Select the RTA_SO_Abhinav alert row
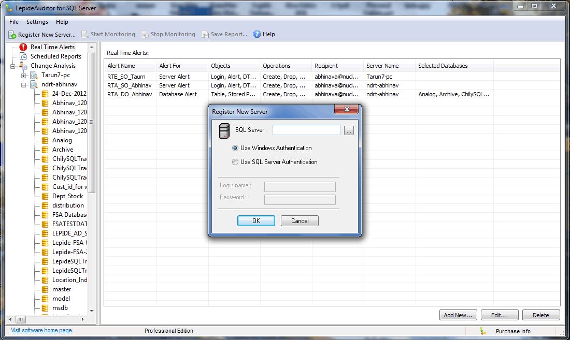This screenshot has height=340, width=570. (x=332, y=85)
